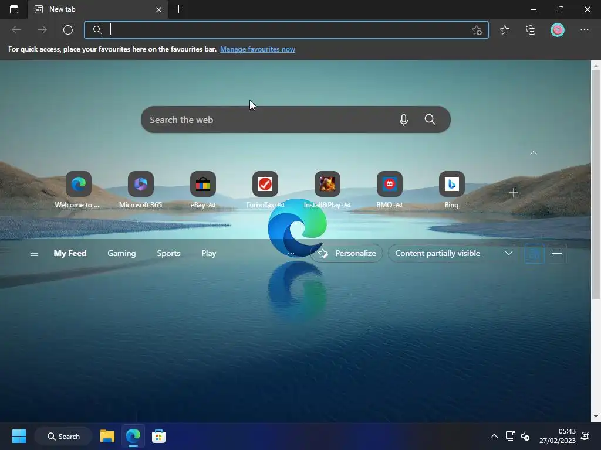This screenshot has width=601, height=450.
Task: Open feed hamburger menu
Action: (33, 253)
